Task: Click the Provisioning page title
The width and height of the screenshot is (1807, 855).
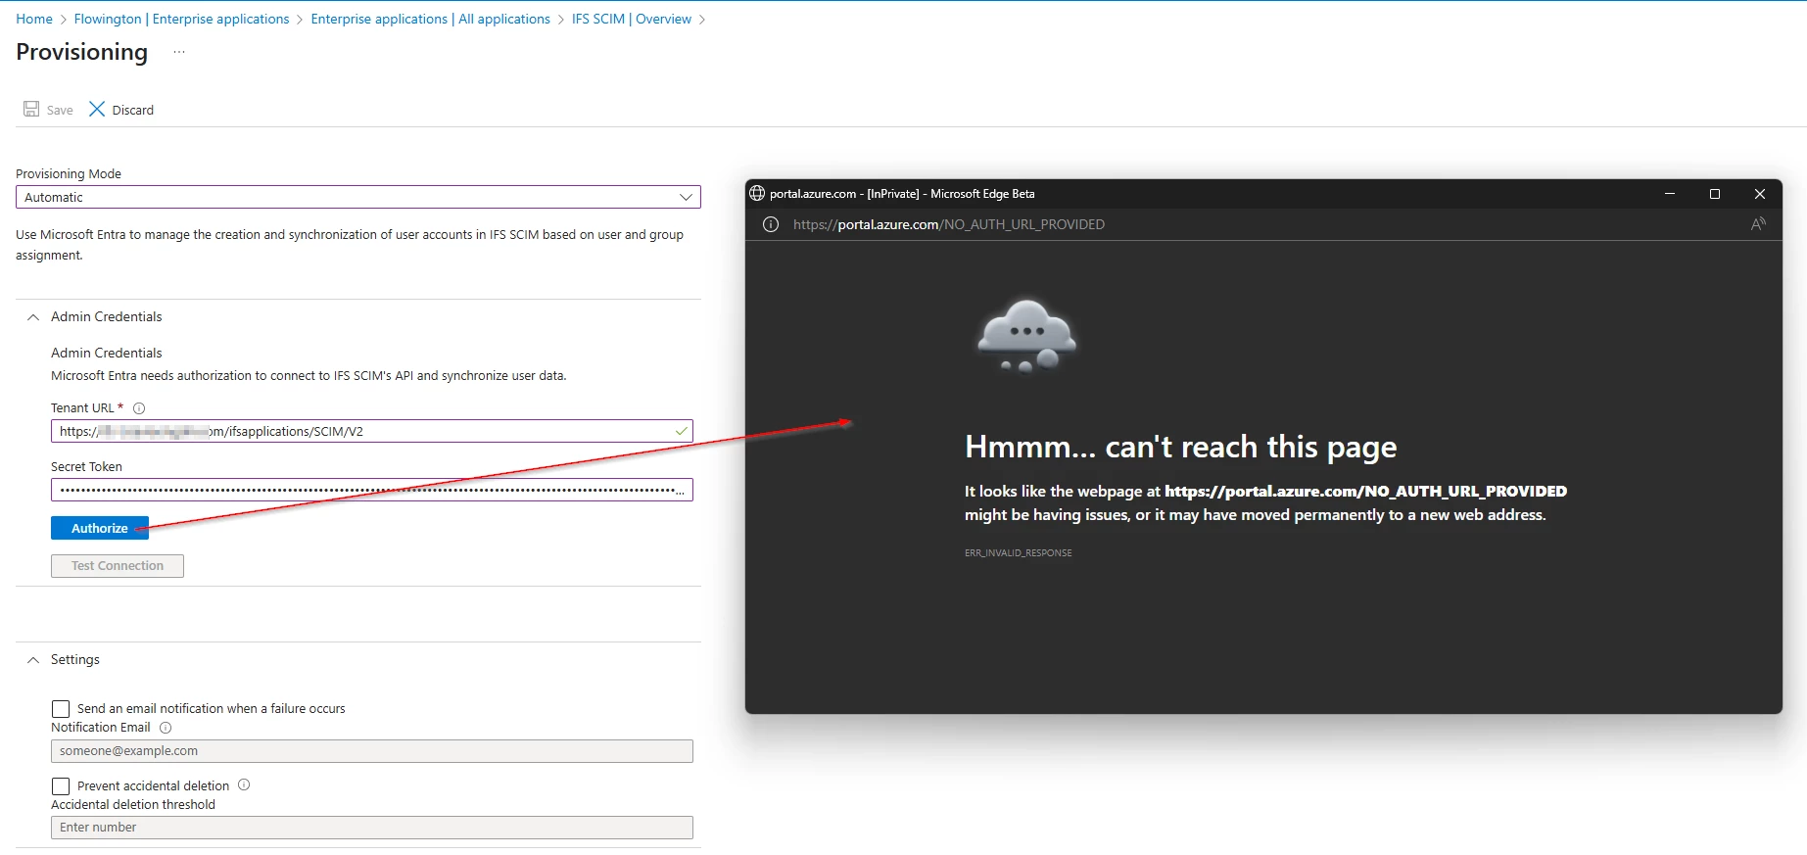Action: point(82,52)
